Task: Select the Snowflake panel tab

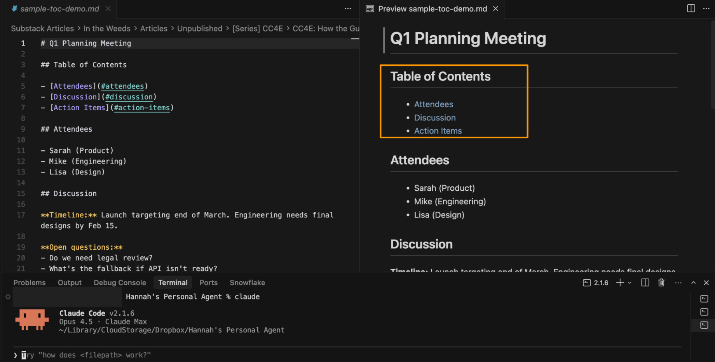Action: (247, 283)
